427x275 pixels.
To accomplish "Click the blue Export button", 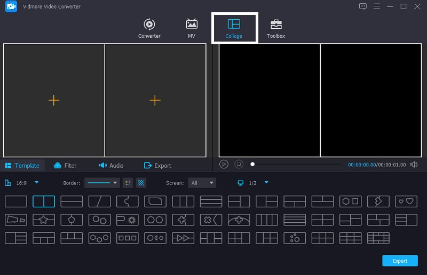I will tap(400, 261).
